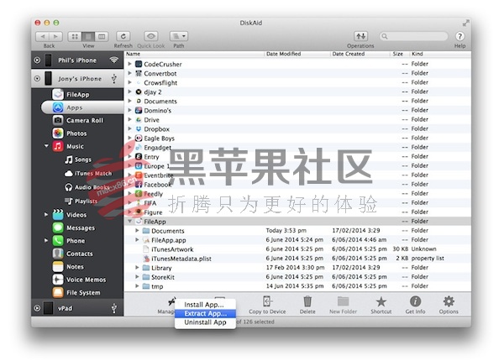Sort by Date Created column
This screenshot has height=361, width=504.
coord(360,54)
